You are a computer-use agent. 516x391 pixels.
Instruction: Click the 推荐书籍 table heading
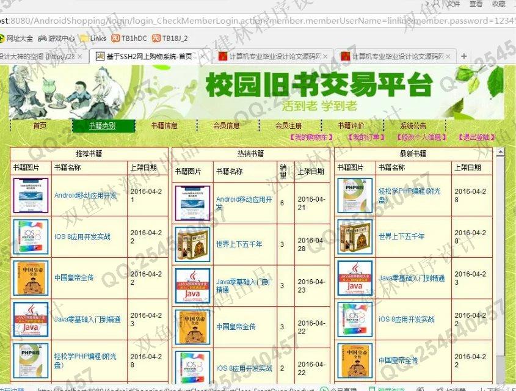click(89, 154)
